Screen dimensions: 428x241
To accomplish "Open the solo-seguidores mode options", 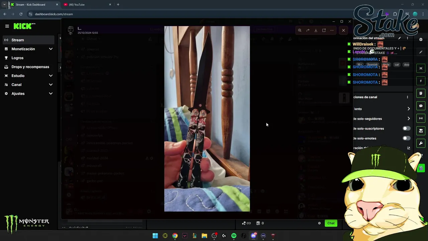I will [409, 118].
